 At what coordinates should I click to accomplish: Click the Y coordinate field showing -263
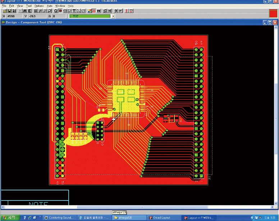point(37,16)
